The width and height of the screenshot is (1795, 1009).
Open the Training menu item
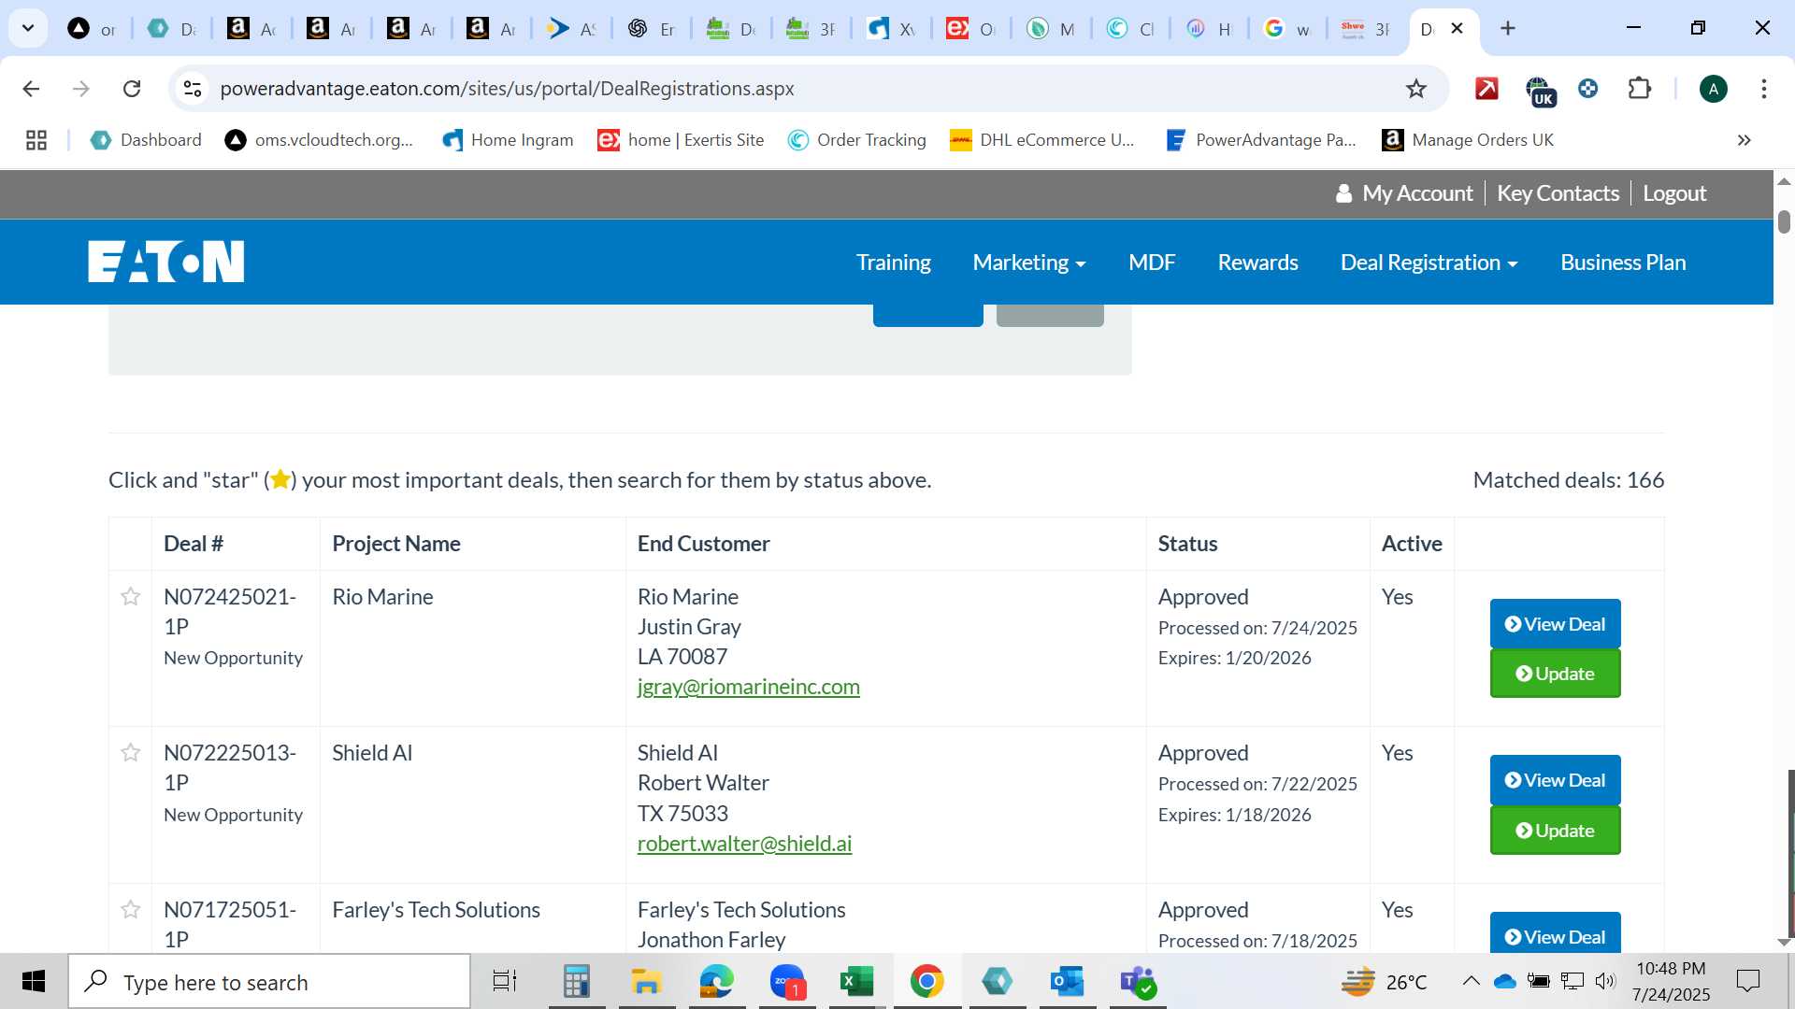(893, 263)
